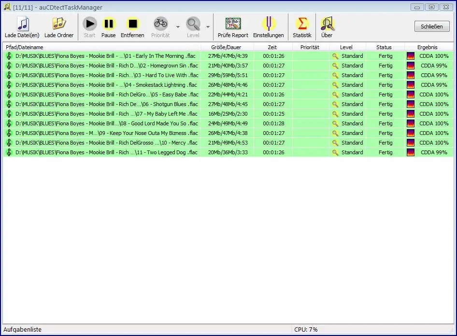Click magnifier level icon in Early In The Morning row

335,56
